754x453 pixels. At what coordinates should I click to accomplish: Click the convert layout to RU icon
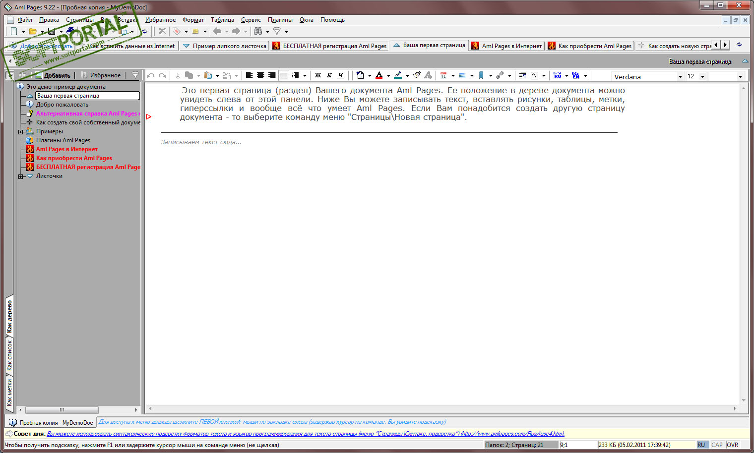pos(558,76)
